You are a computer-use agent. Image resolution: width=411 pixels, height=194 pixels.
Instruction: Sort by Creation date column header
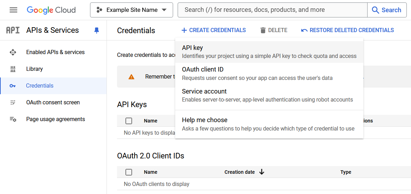tap(240, 172)
